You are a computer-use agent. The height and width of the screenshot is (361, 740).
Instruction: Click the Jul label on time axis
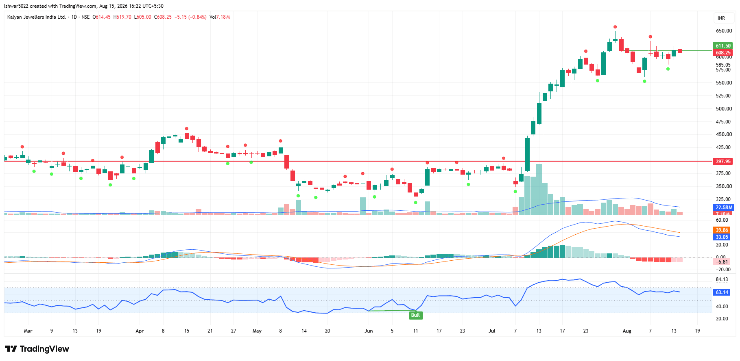pyautogui.click(x=492, y=331)
